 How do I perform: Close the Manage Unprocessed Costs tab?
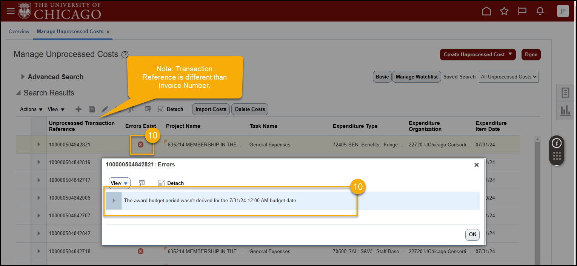(108, 32)
